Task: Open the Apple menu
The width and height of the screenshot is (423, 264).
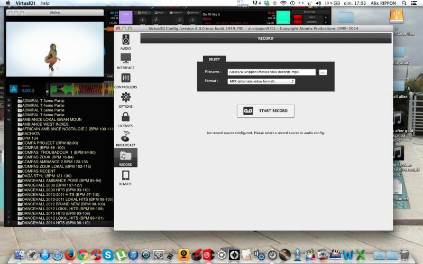Action: click(8, 3)
